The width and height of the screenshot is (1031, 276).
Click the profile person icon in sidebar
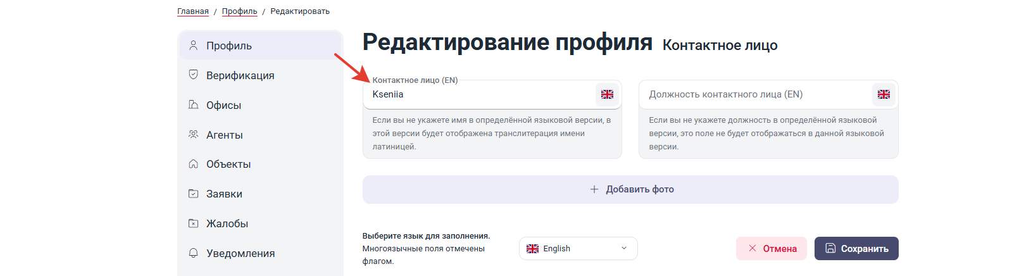[194, 46]
